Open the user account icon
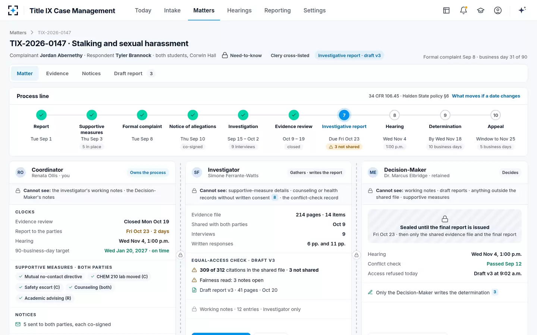Image resolution: width=537 pixels, height=335 pixels. [498, 10]
